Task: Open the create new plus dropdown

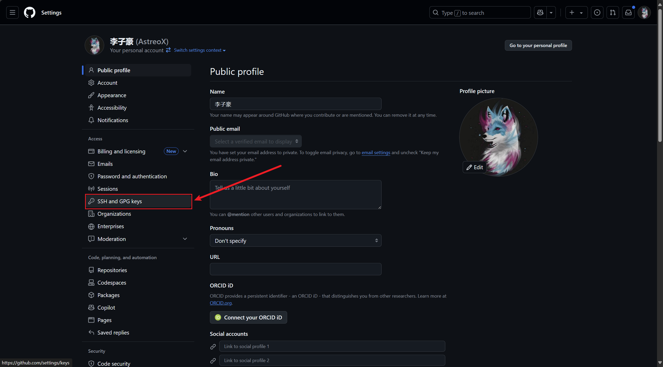Action: [576, 12]
